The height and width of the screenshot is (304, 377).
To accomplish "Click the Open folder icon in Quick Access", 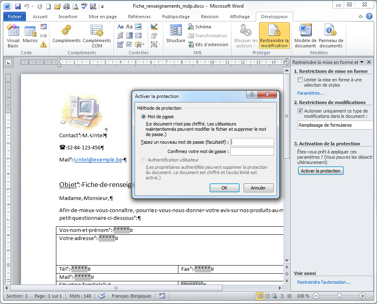I will click(x=57, y=6).
